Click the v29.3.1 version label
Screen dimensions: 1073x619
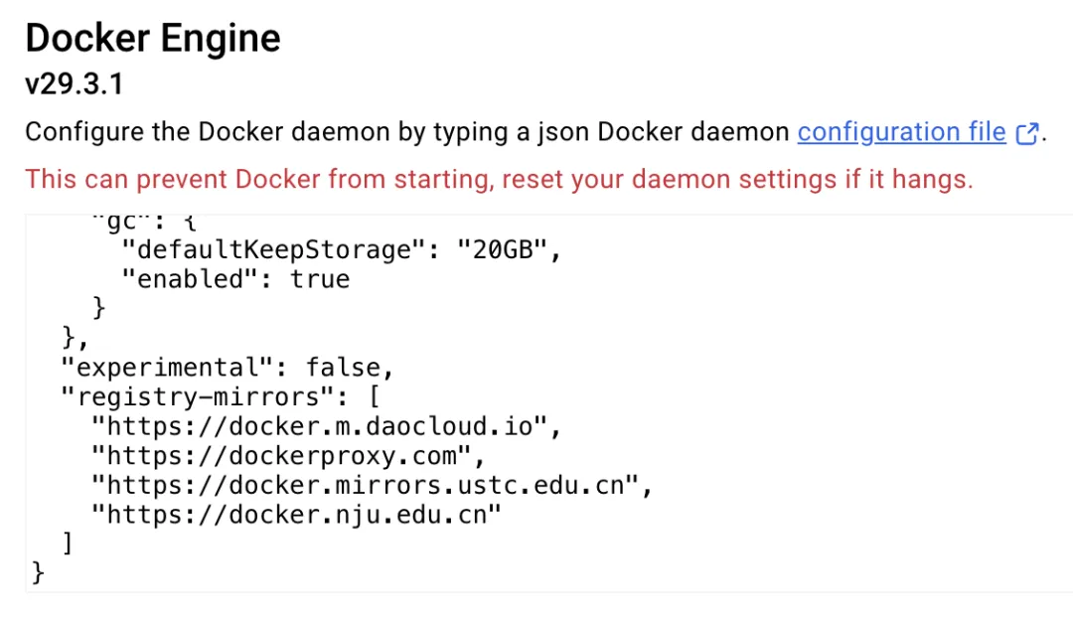click(x=75, y=84)
